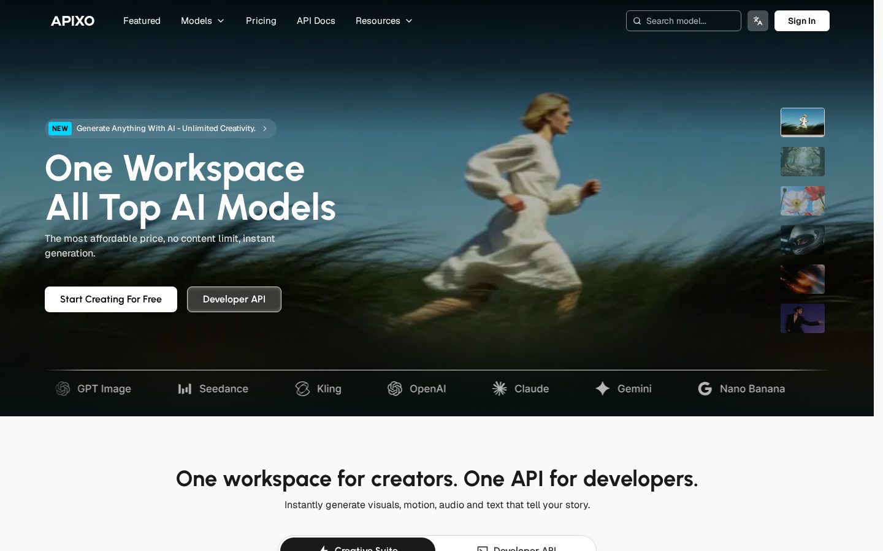Viewport: 883px width, 551px height.
Task: Click the NEW badge
Action: point(60,129)
